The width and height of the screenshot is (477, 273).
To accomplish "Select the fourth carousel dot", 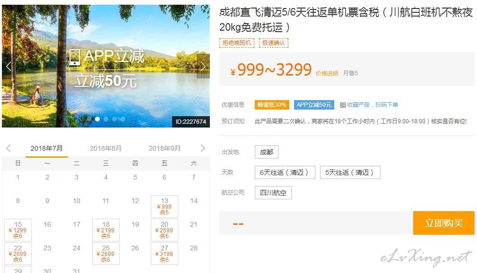I will [x=114, y=119].
